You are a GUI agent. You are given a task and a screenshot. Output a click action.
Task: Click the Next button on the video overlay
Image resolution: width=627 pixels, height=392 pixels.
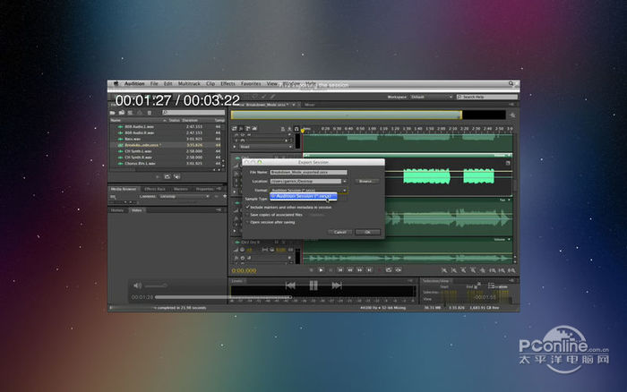(x=337, y=285)
